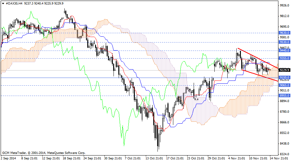Click the OHLC values 9237.3 9240.4 9225.9 9229.9

point(44,3)
